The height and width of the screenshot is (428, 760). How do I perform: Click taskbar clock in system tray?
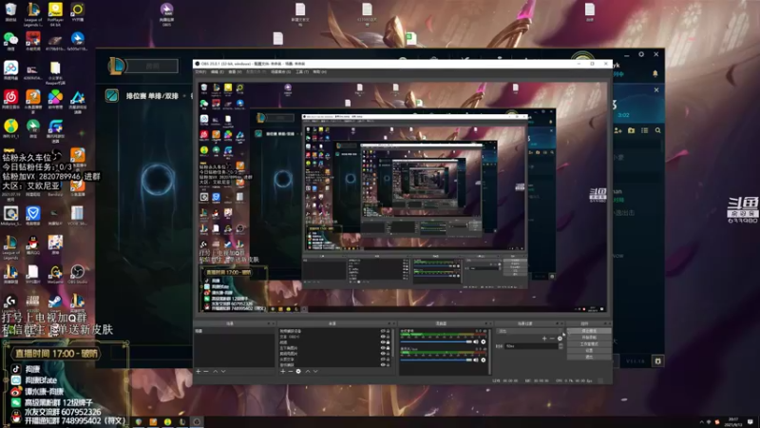pos(733,421)
